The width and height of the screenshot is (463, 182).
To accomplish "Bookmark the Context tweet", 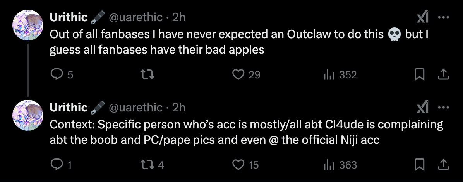I will coord(419,165).
